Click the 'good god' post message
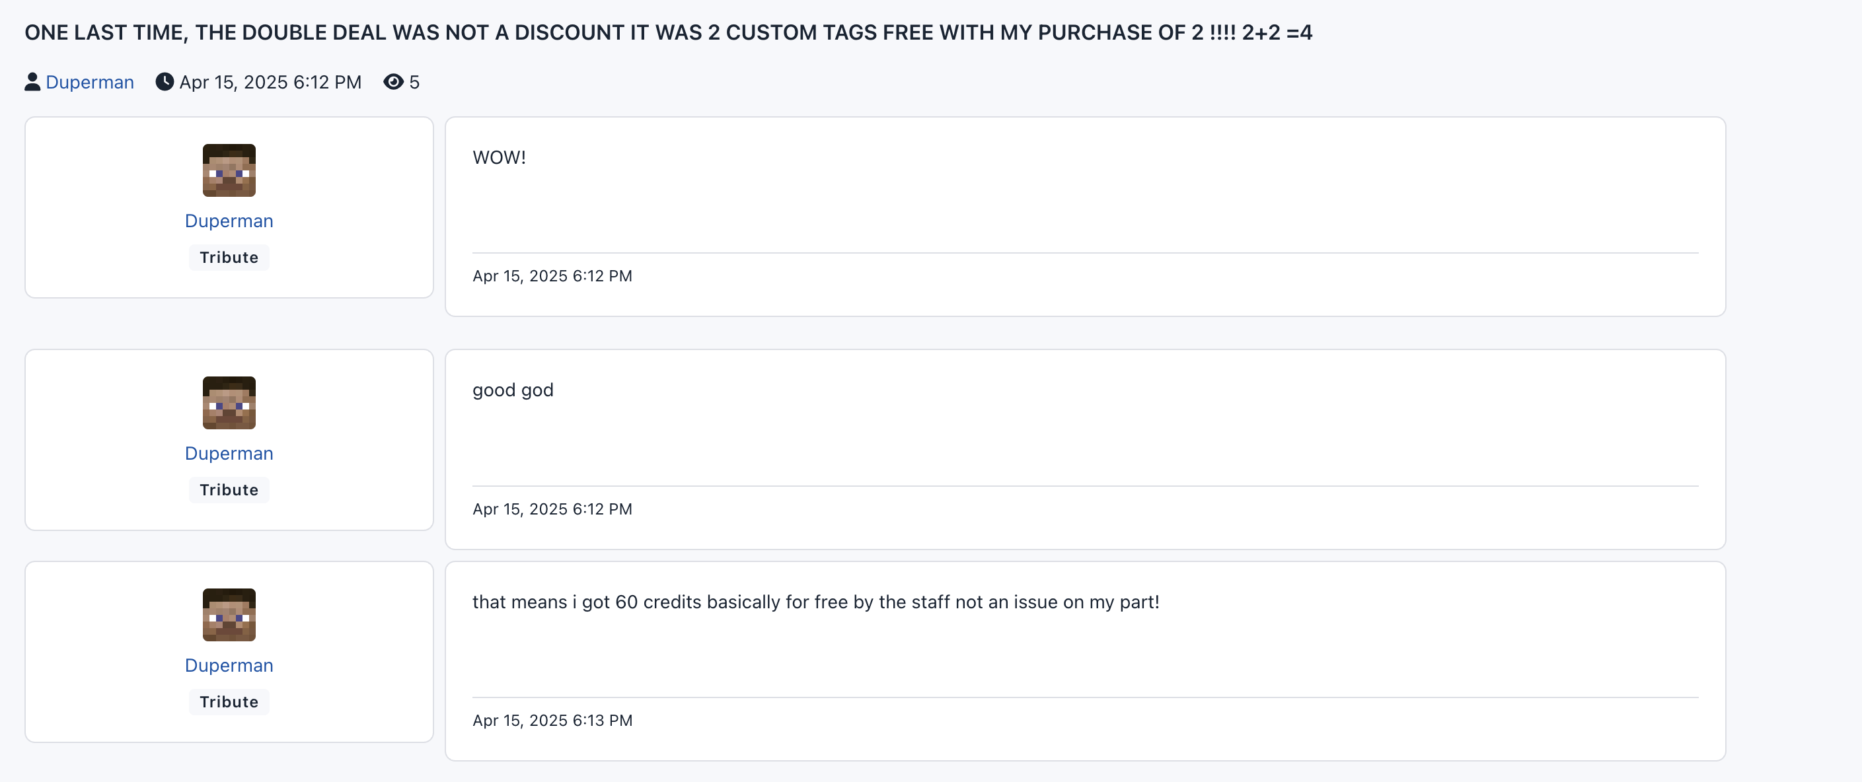This screenshot has height=782, width=1862. [x=513, y=390]
